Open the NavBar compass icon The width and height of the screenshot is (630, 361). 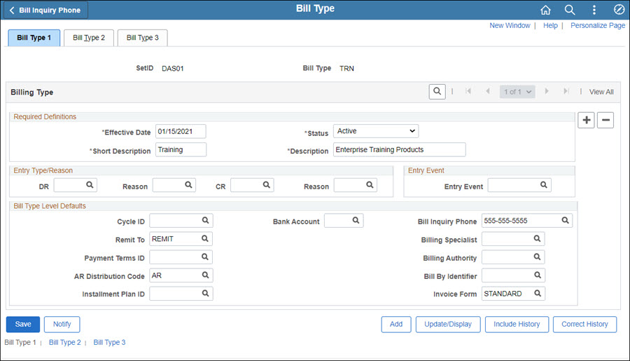(x=619, y=10)
